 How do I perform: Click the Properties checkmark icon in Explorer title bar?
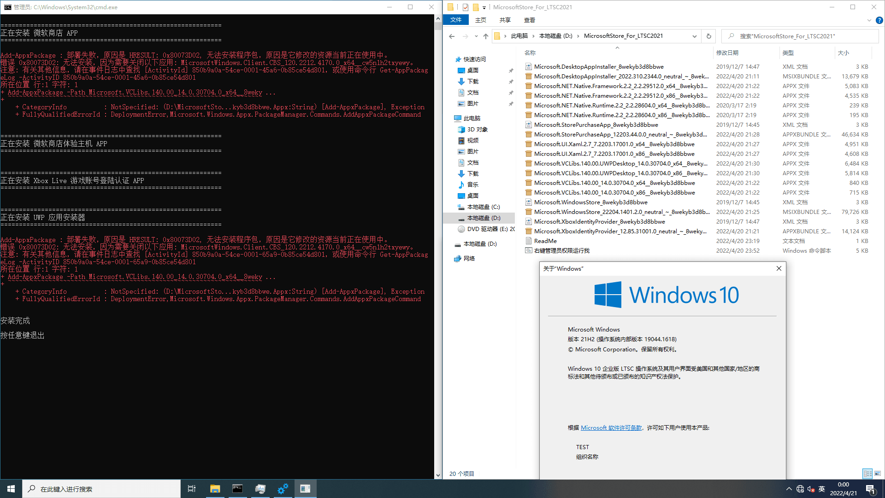466,7
